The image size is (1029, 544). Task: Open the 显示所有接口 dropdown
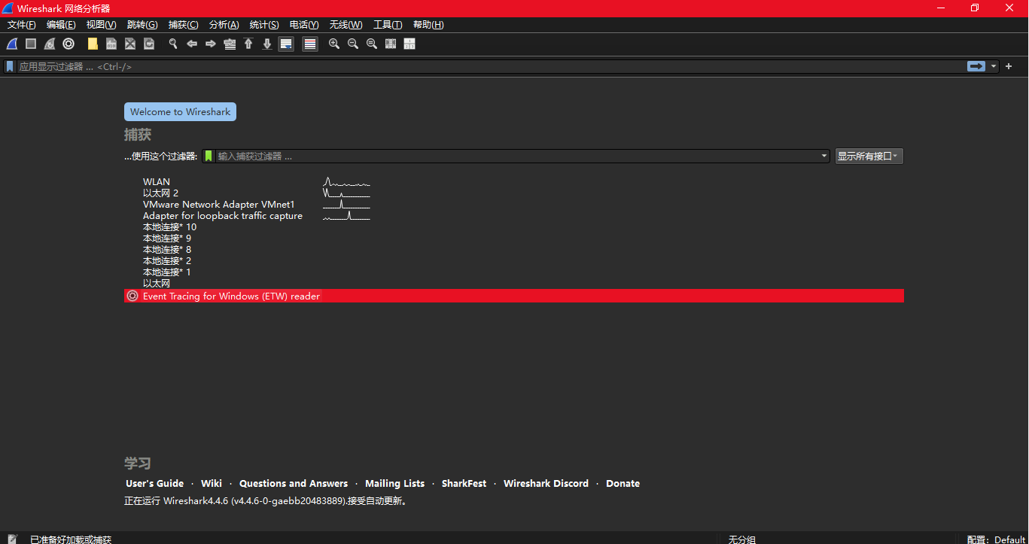coord(869,156)
